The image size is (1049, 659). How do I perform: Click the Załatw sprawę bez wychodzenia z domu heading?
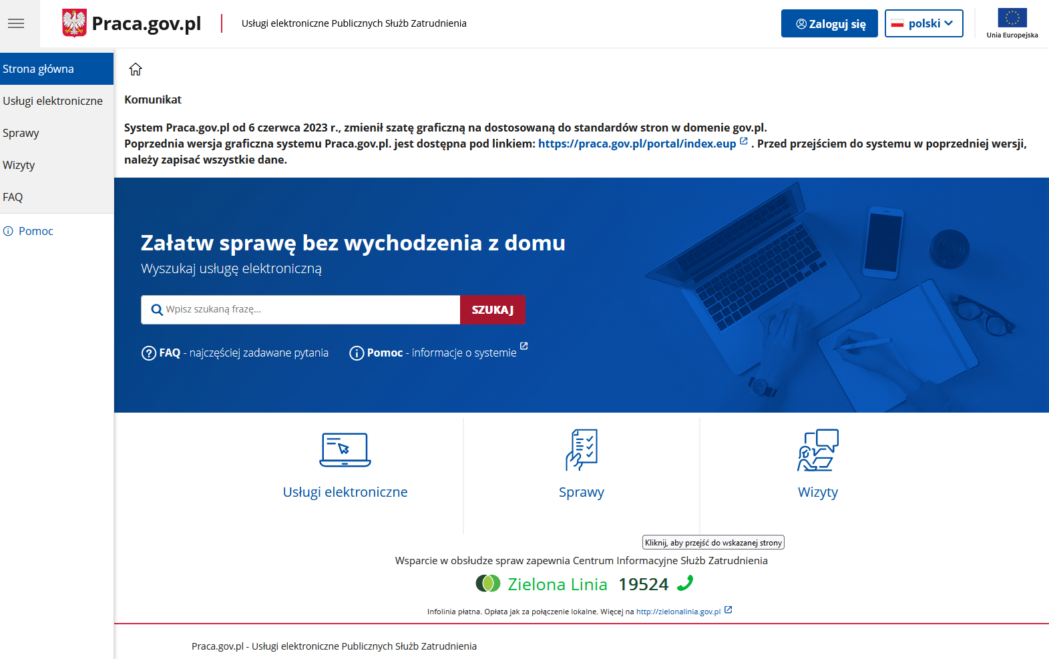pyautogui.click(x=353, y=243)
